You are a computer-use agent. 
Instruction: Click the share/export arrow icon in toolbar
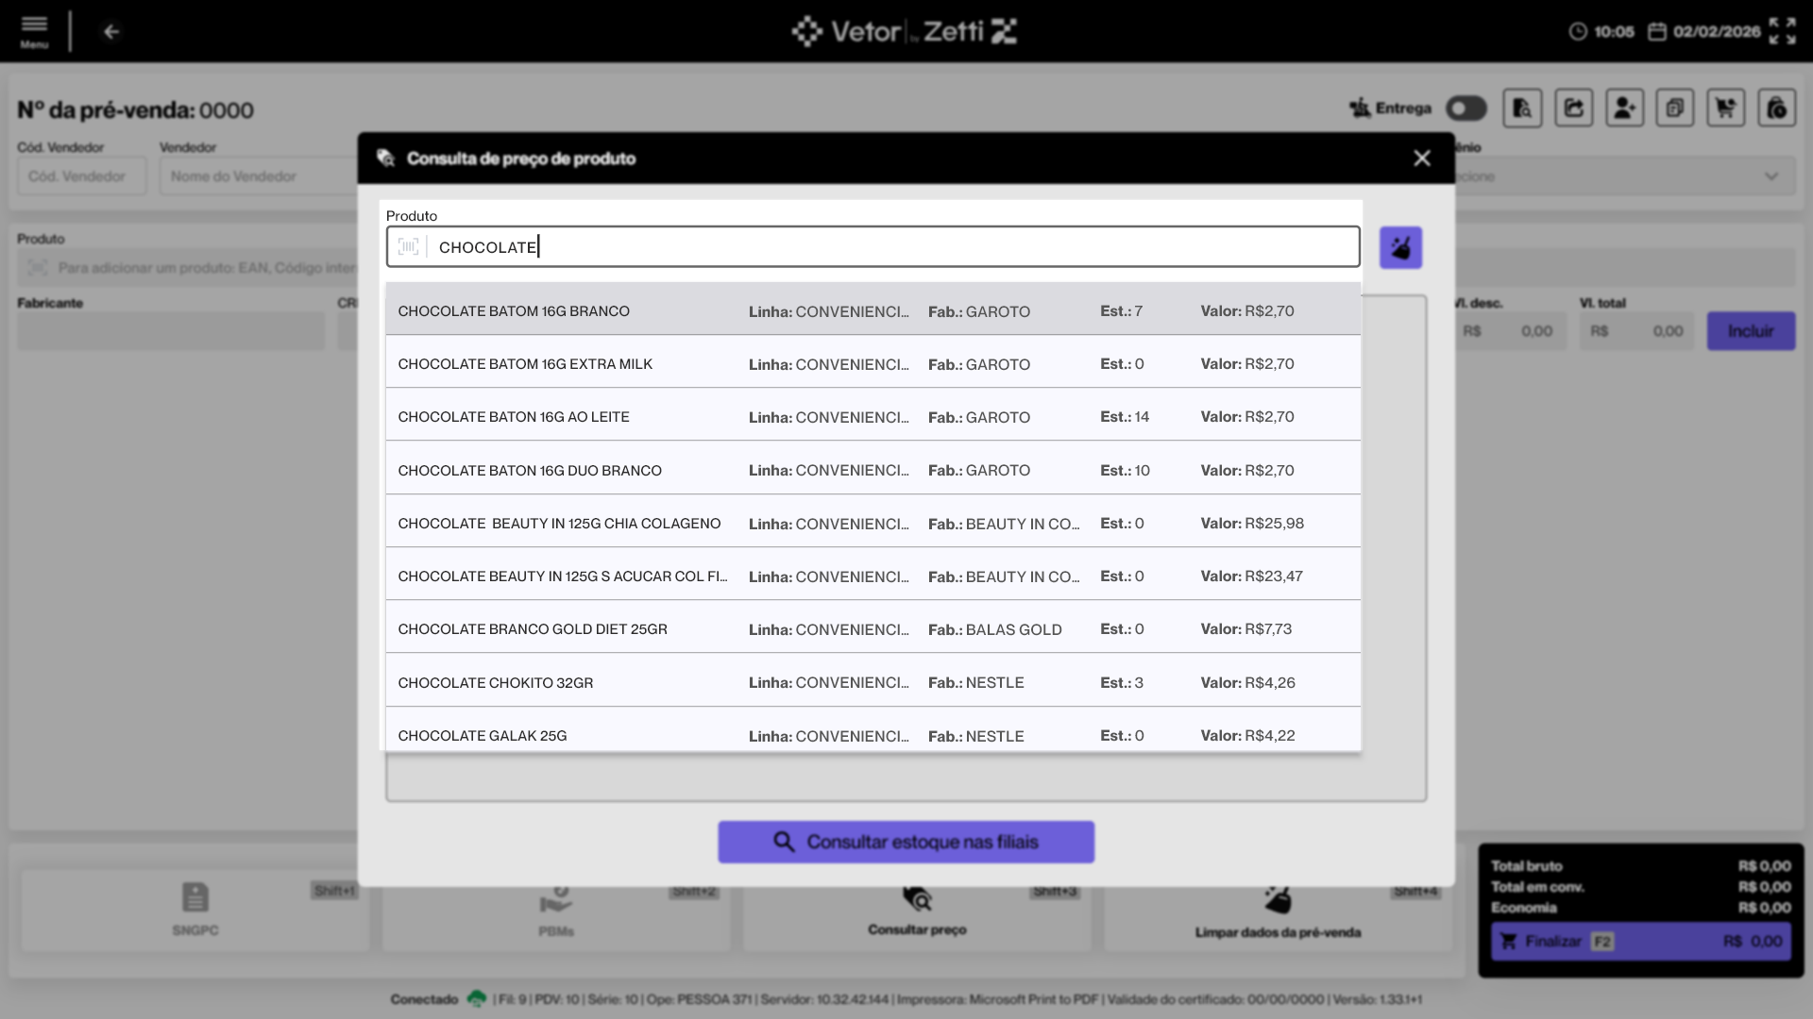(x=1573, y=109)
